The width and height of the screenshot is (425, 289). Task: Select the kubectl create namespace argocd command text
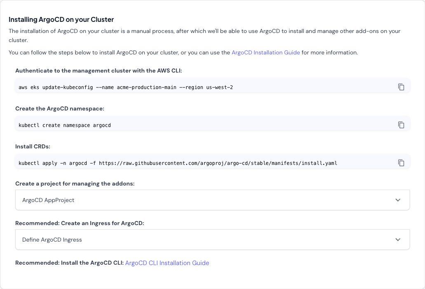point(65,125)
